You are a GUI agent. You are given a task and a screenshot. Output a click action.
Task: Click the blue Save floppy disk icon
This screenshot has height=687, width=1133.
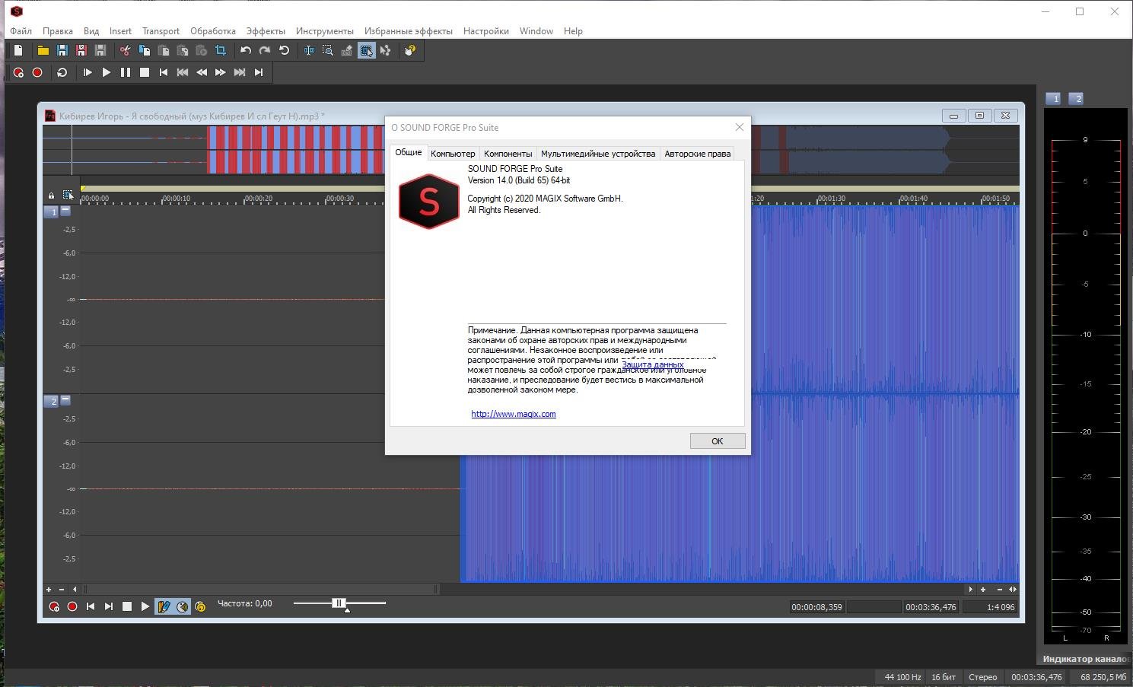[x=62, y=51]
